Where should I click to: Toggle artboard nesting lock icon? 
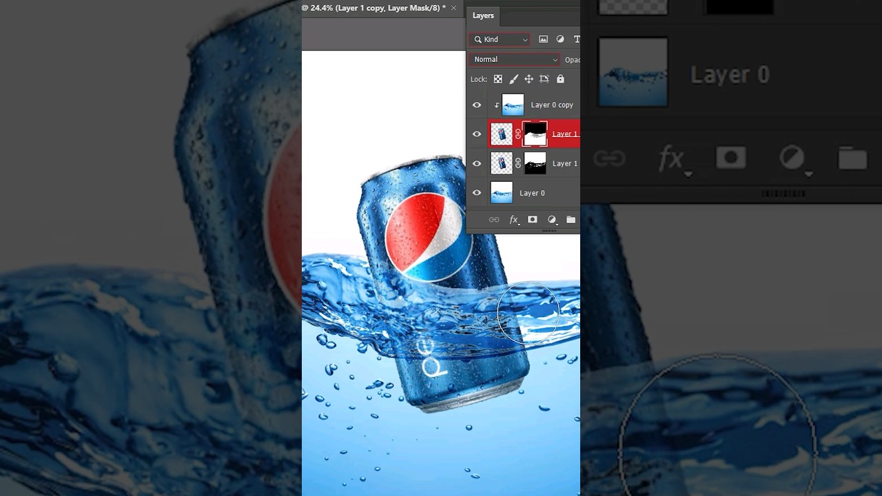[x=544, y=79]
